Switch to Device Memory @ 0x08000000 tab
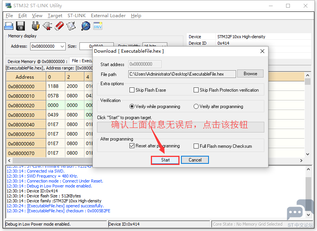The width and height of the screenshot is (317, 231). 37,61
